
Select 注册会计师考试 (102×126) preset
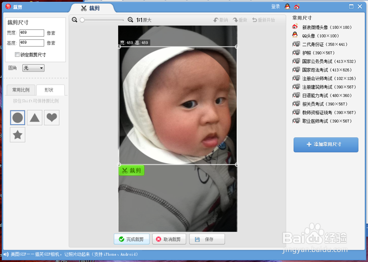(325, 79)
